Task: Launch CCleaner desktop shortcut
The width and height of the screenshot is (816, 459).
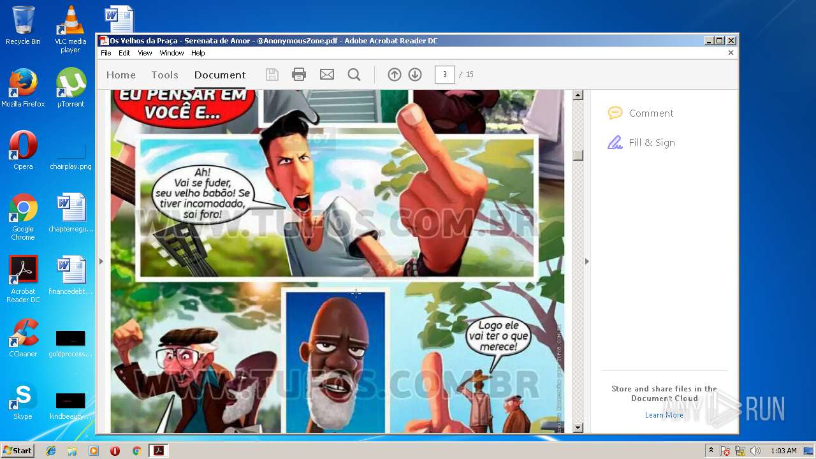Action: click(x=23, y=338)
